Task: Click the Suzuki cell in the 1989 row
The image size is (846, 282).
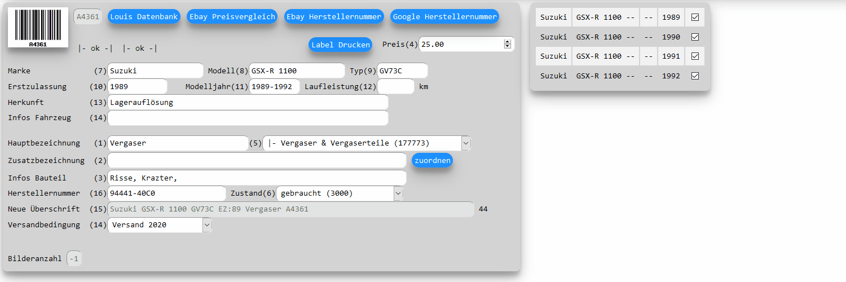Action: 553,17
